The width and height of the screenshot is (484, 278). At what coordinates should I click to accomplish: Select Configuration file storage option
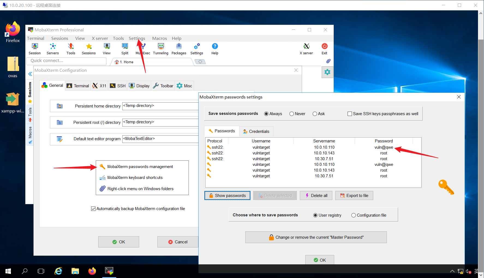(354, 215)
